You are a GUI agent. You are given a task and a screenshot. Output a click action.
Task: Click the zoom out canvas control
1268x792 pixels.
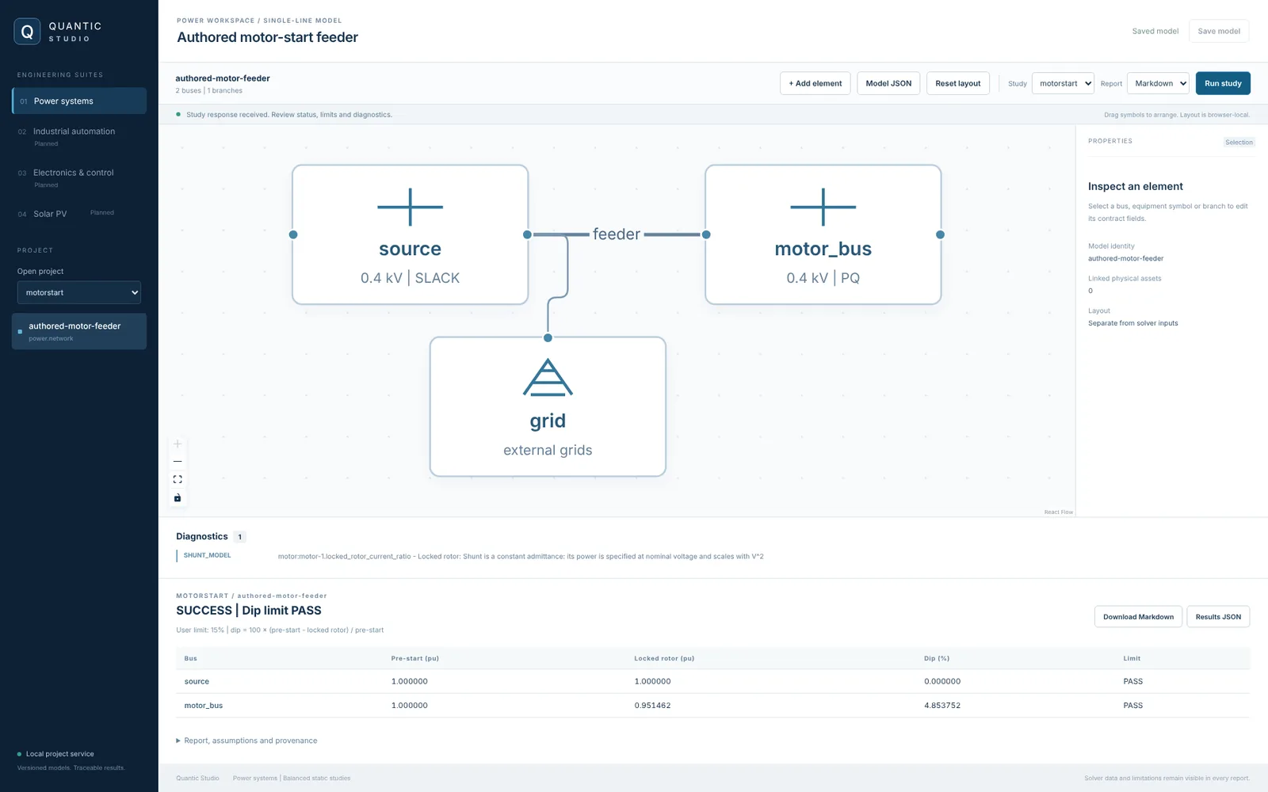[178, 462]
